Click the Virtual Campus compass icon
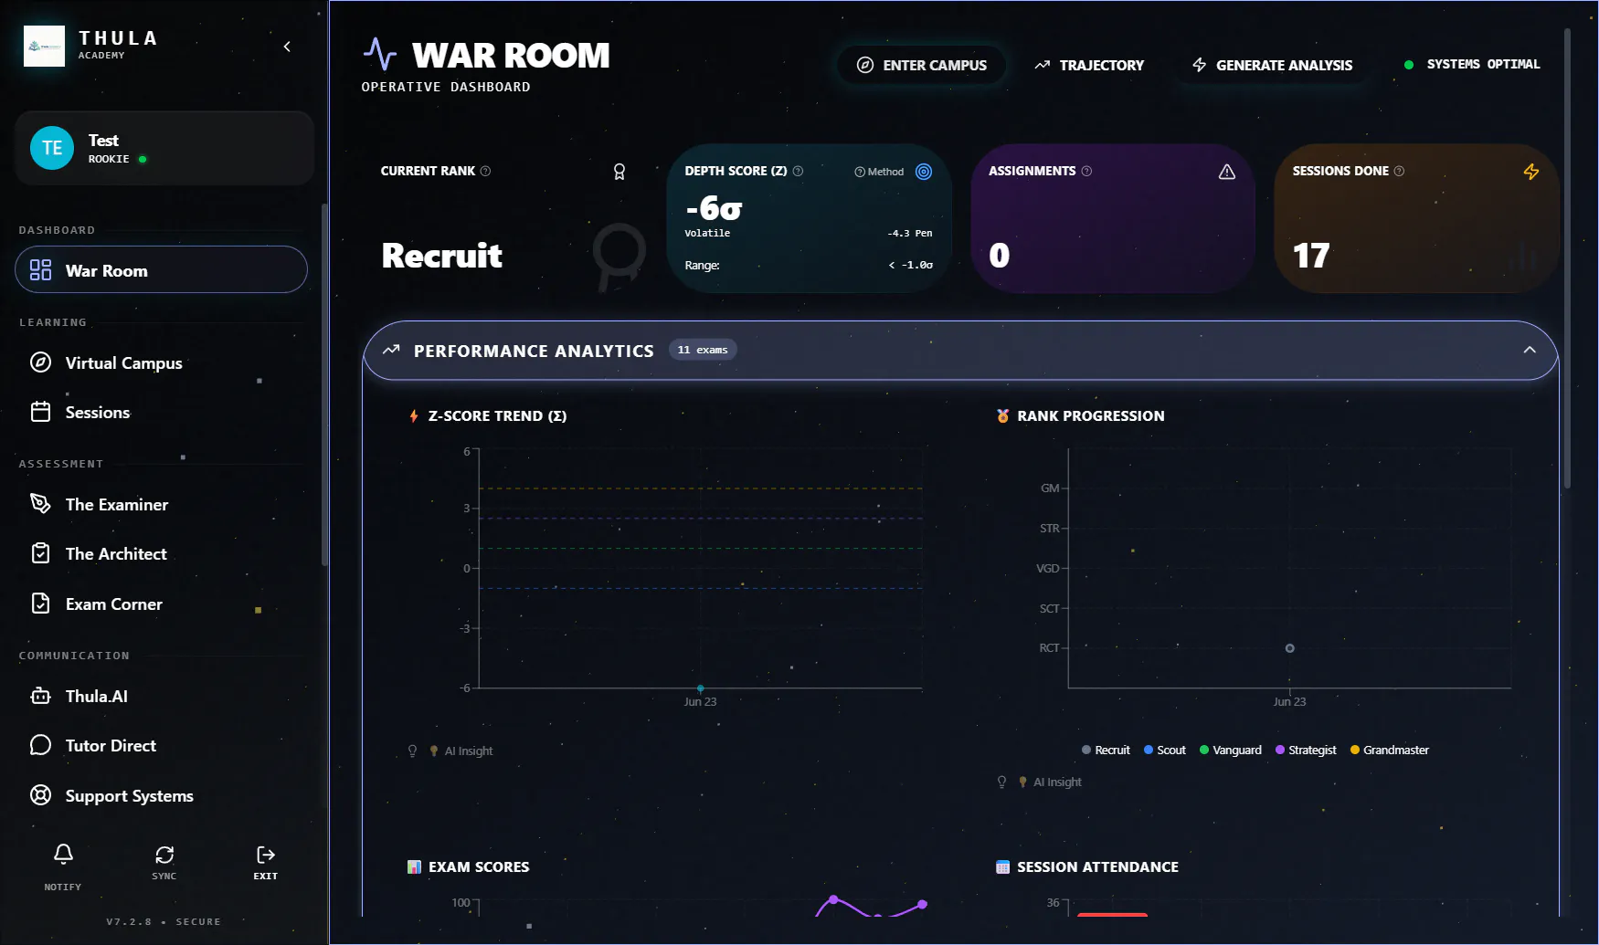 (40, 362)
